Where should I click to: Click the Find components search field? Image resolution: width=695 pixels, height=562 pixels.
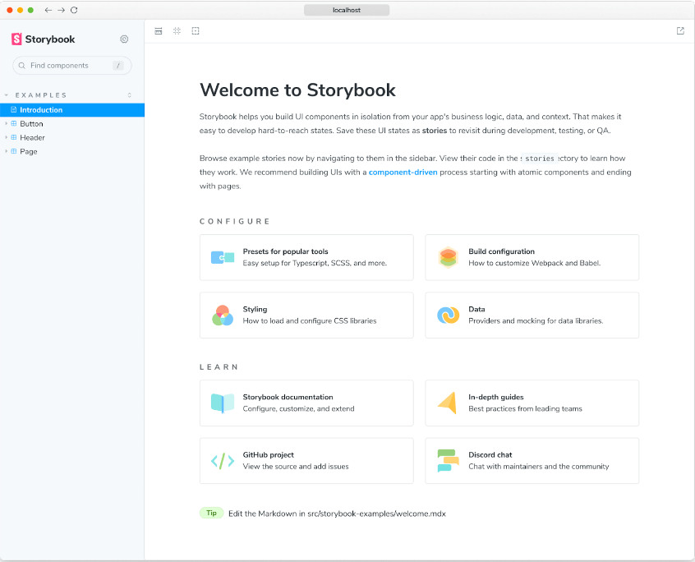click(x=71, y=65)
